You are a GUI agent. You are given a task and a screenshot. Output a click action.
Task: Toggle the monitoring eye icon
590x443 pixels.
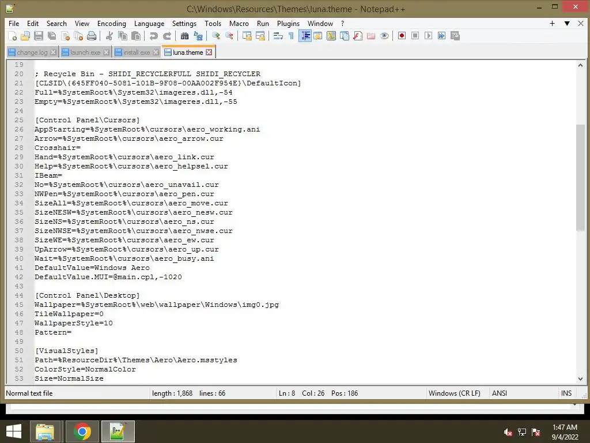coord(384,36)
